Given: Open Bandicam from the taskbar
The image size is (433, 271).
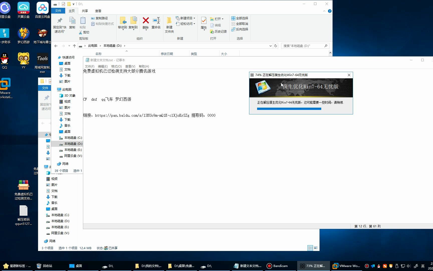Looking at the screenshot, I should (278, 266).
